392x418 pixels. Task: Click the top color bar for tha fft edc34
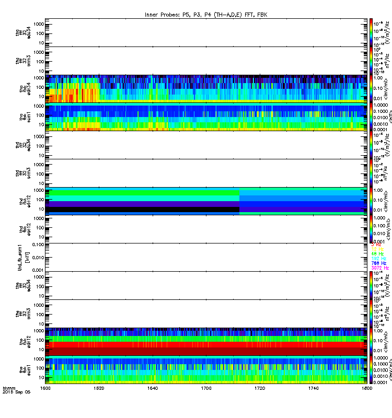tap(371, 32)
